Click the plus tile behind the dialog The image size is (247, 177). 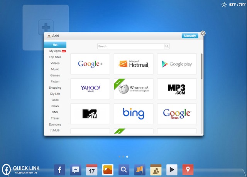click(46, 27)
